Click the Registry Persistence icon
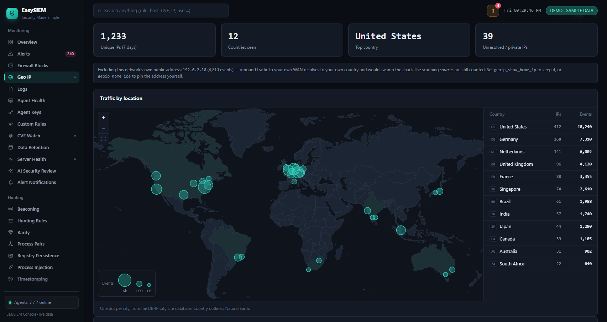Image resolution: width=607 pixels, height=322 pixels. click(x=11, y=256)
